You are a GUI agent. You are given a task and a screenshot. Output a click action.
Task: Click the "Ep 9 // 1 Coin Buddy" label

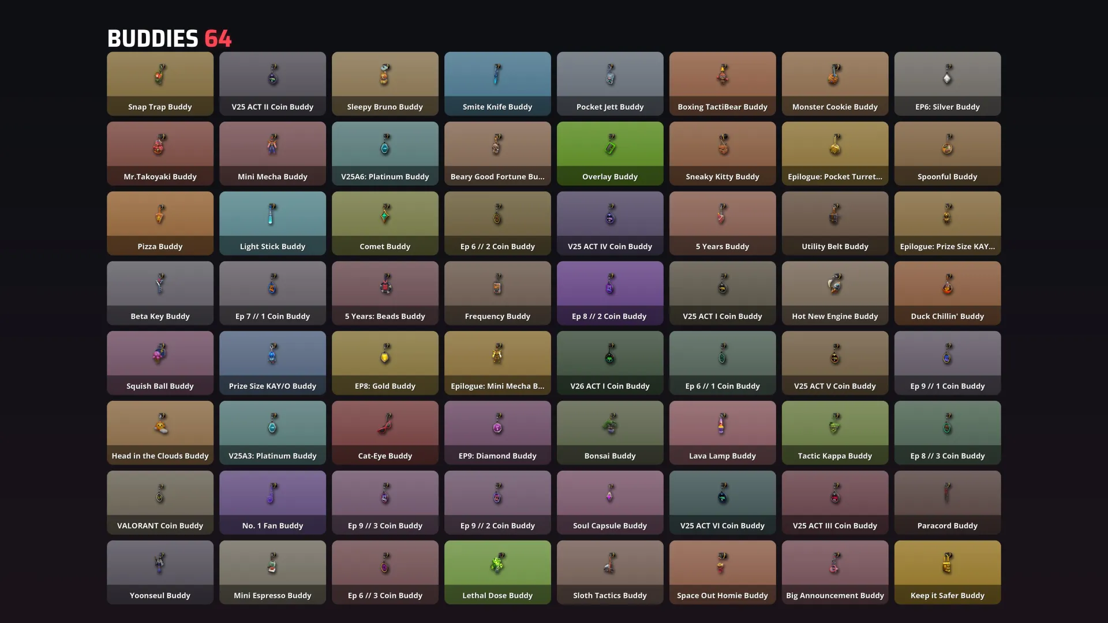point(948,386)
